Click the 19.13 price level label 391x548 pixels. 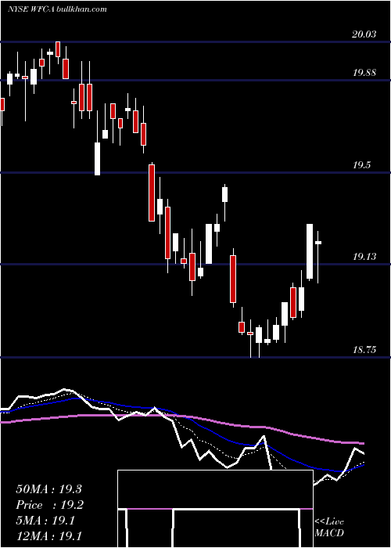pyautogui.click(x=364, y=257)
